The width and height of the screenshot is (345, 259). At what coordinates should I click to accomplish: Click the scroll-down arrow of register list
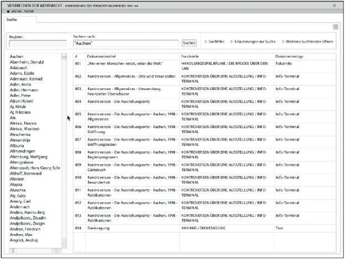click(x=64, y=245)
